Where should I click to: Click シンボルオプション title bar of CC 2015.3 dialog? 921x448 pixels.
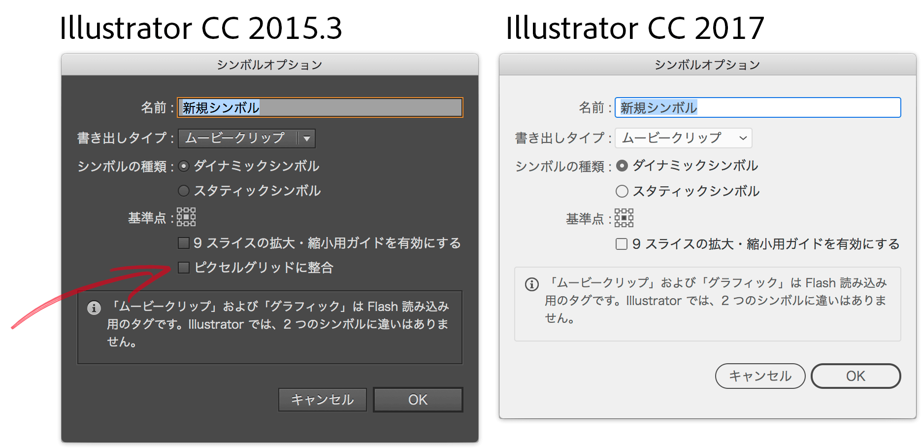(x=270, y=65)
